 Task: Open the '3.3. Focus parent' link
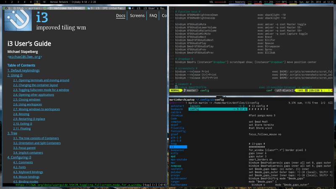coord(24,148)
